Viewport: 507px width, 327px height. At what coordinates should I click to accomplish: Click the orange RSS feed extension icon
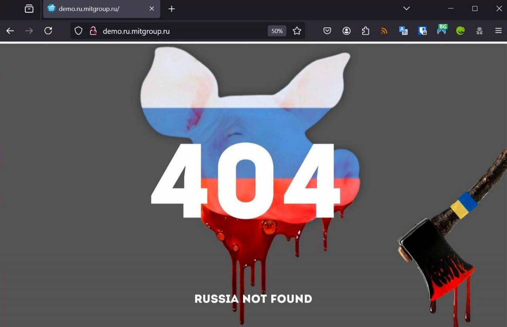click(384, 31)
